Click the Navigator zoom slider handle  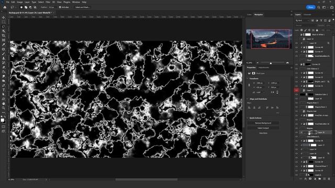pyautogui.click(x=271, y=63)
